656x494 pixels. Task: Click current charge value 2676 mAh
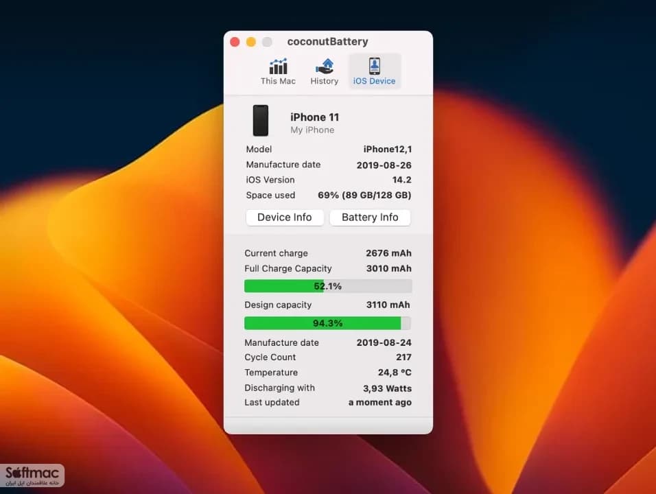pyautogui.click(x=388, y=253)
